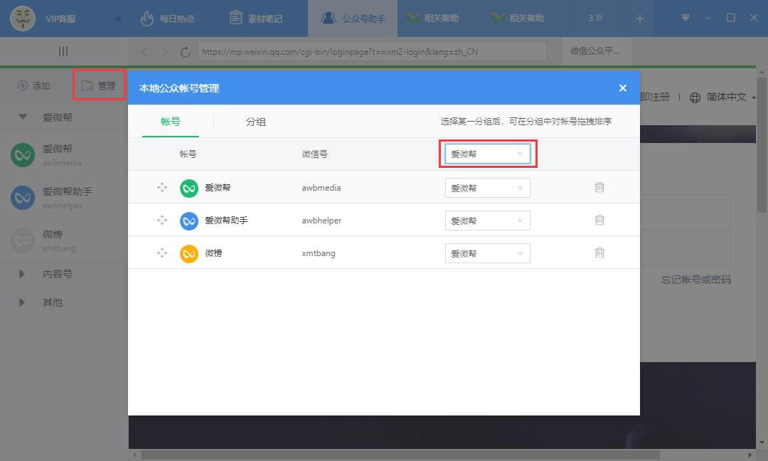This screenshot has height=461, width=768.
Task: Switch to the 分组 tab
Action: click(x=255, y=122)
